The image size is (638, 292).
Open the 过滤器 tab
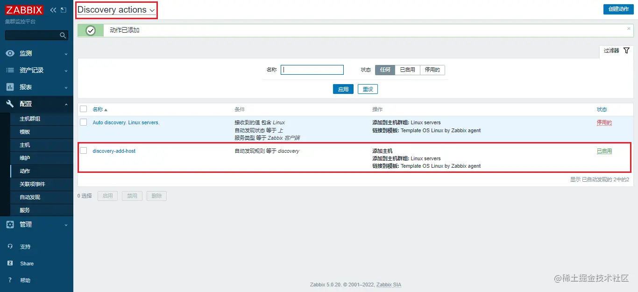coord(617,50)
